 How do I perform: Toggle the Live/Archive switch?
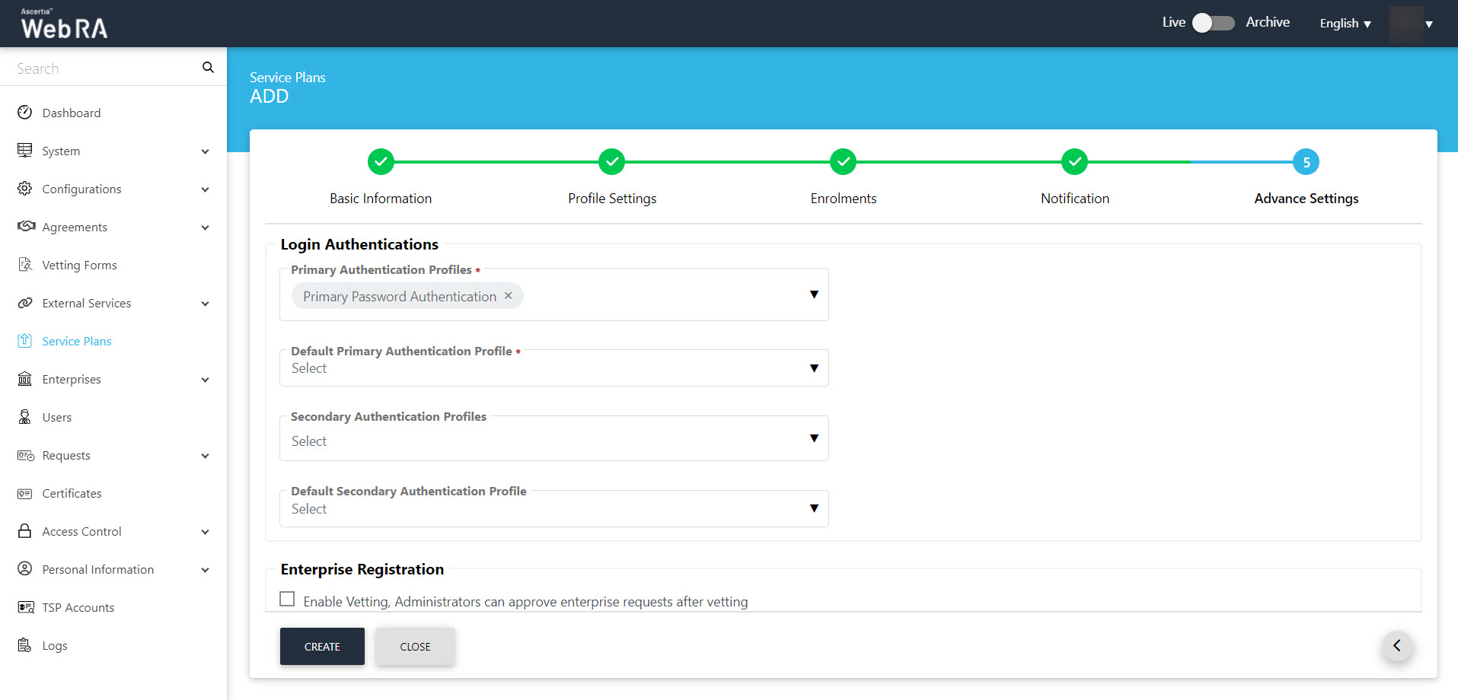pos(1213,23)
